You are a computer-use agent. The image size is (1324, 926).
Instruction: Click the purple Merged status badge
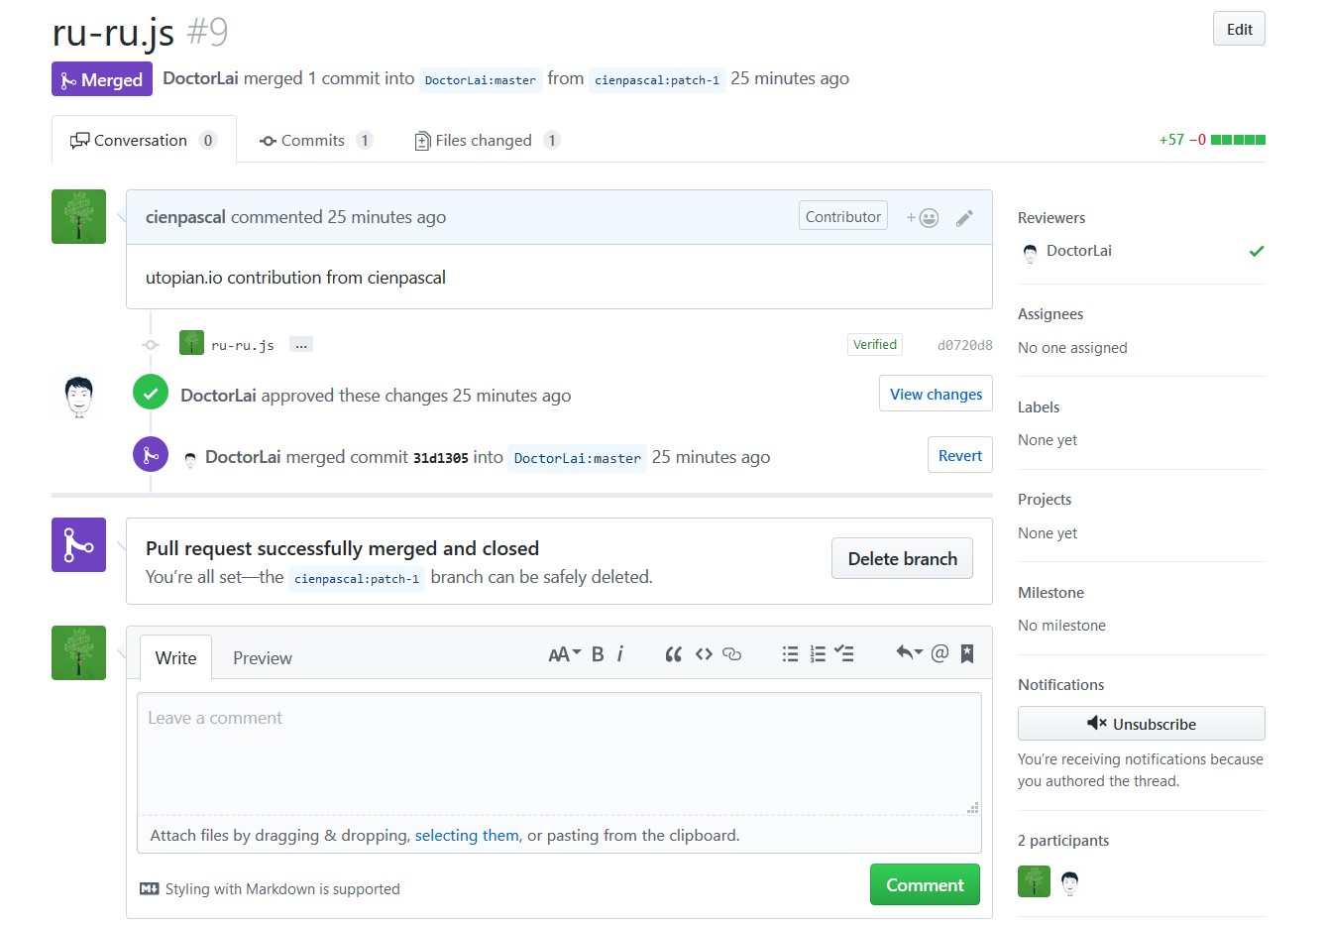click(102, 79)
